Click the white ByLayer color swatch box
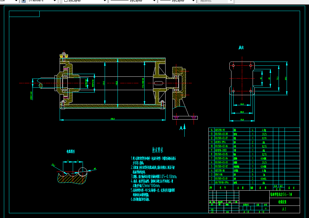This screenshot has height=218, width=309. (66, 1)
